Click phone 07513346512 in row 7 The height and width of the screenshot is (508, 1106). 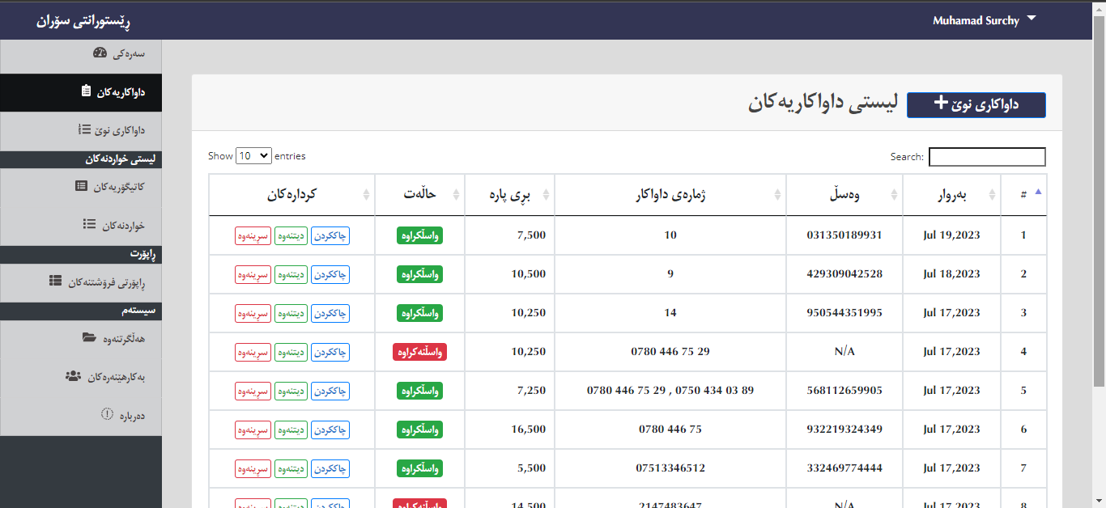(670, 468)
